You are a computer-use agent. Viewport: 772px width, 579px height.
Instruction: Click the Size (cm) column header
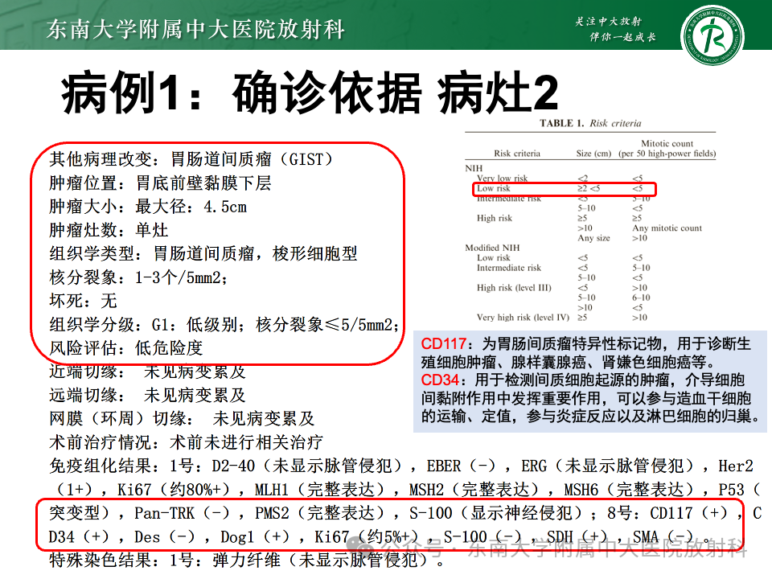[x=593, y=153]
